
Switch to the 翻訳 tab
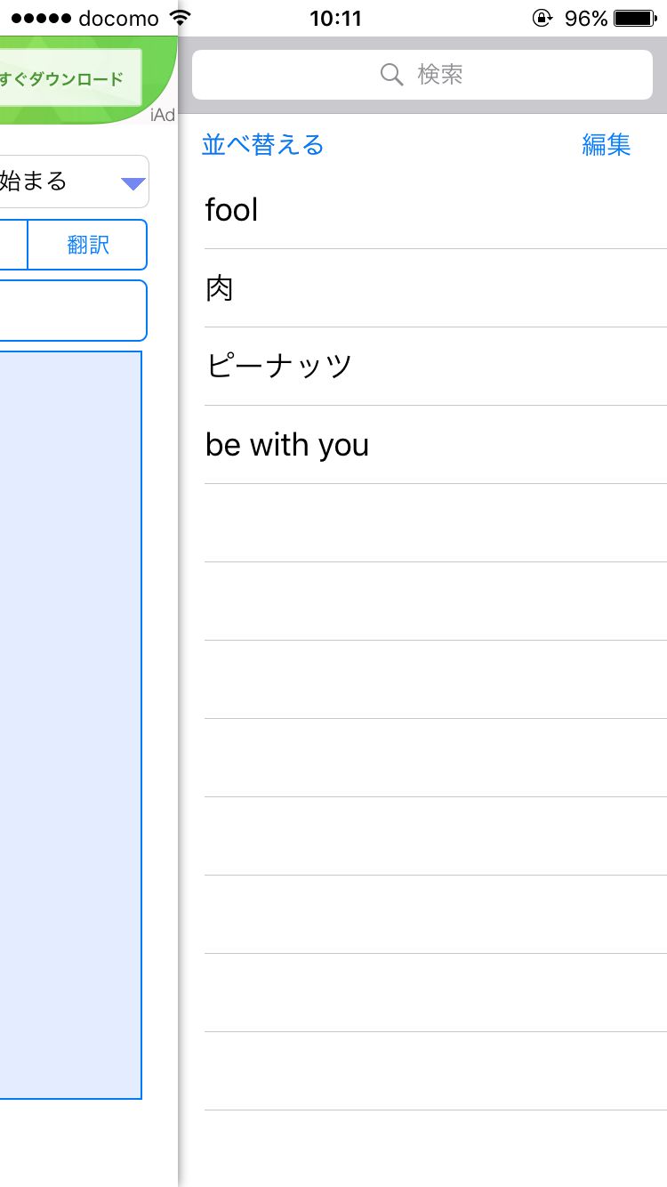tap(88, 245)
